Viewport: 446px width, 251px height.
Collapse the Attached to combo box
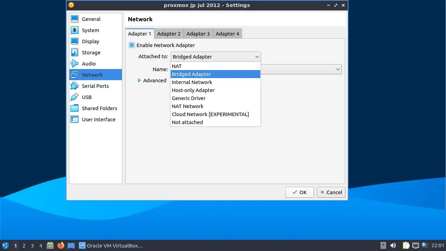point(216,56)
